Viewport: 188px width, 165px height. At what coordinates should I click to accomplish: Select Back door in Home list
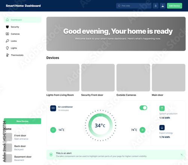click(x=23, y=148)
